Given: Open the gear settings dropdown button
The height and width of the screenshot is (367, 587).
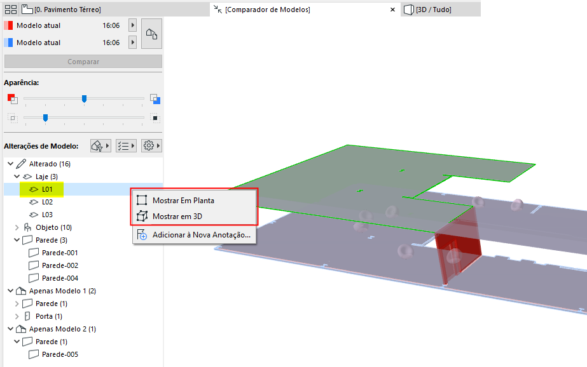Looking at the screenshot, I should pyautogui.click(x=151, y=146).
